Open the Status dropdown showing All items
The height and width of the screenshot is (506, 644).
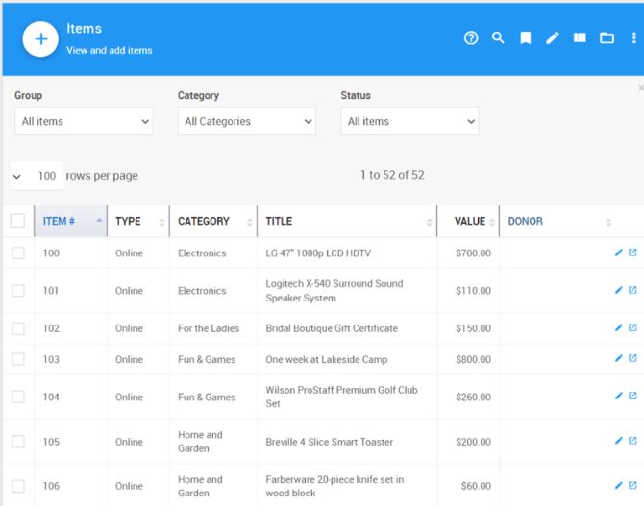[x=409, y=121]
